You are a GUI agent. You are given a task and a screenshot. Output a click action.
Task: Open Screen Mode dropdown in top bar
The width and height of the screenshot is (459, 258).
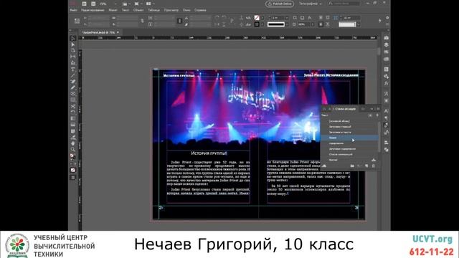click(x=138, y=4)
